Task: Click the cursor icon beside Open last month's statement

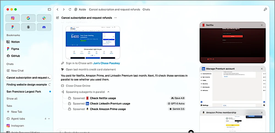Action: click(x=62, y=70)
